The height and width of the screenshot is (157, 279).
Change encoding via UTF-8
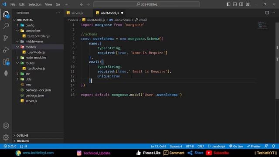(x=190, y=147)
